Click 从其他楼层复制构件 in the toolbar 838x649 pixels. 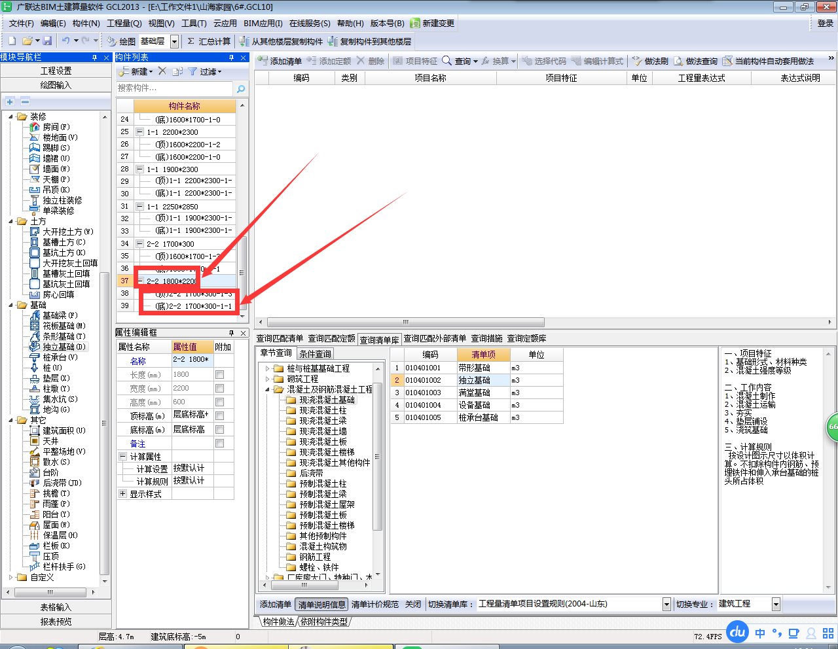coord(281,41)
